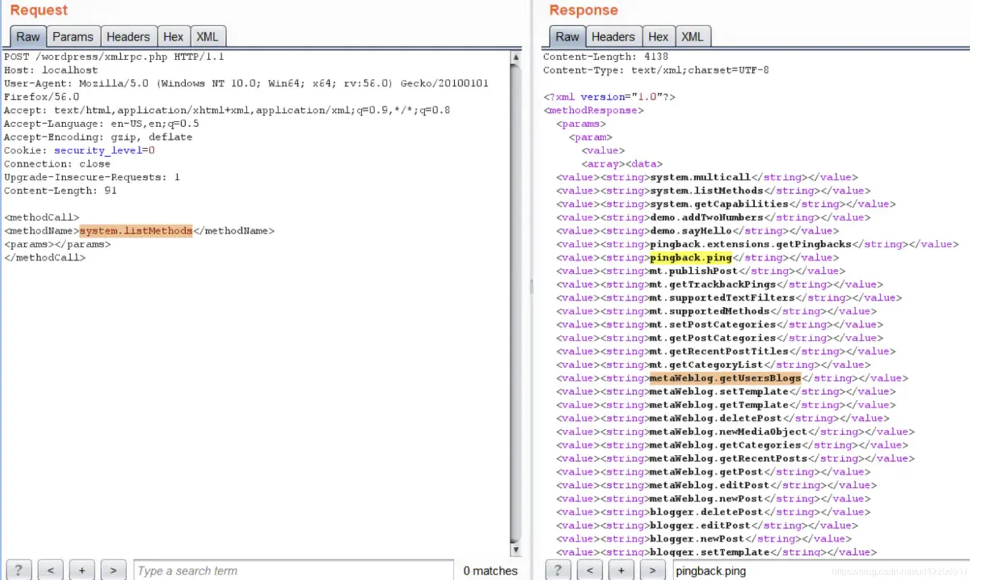The width and height of the screenshot is (984, 580).
Task: Select the Raw tab in Response panel
Action: pyautogui.click(x=566, y=37)
